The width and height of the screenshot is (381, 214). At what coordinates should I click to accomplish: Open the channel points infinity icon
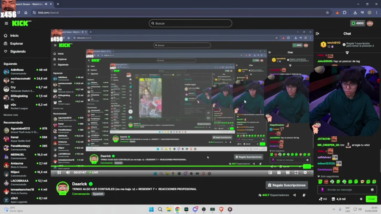(323, 199)
